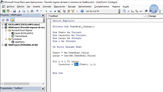Click the Cut scissors icon
Screen dimensions: 163x92
[x=19, y=11]
